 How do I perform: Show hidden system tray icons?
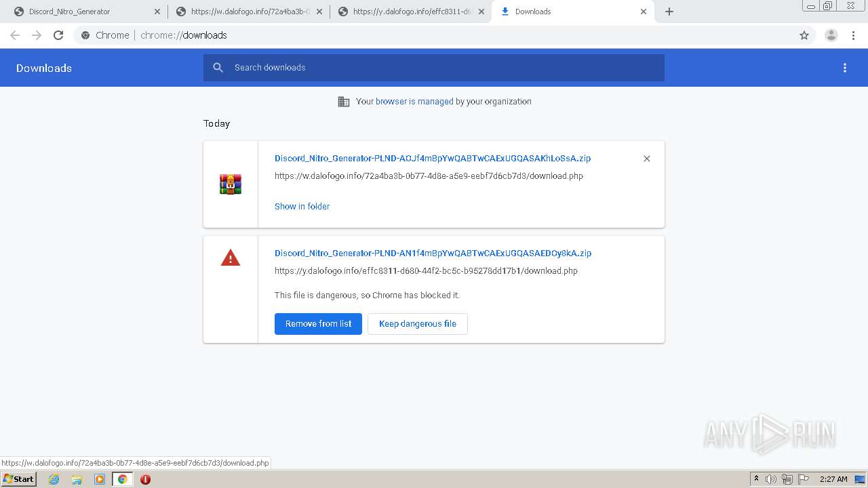click(x=756, y=479)
